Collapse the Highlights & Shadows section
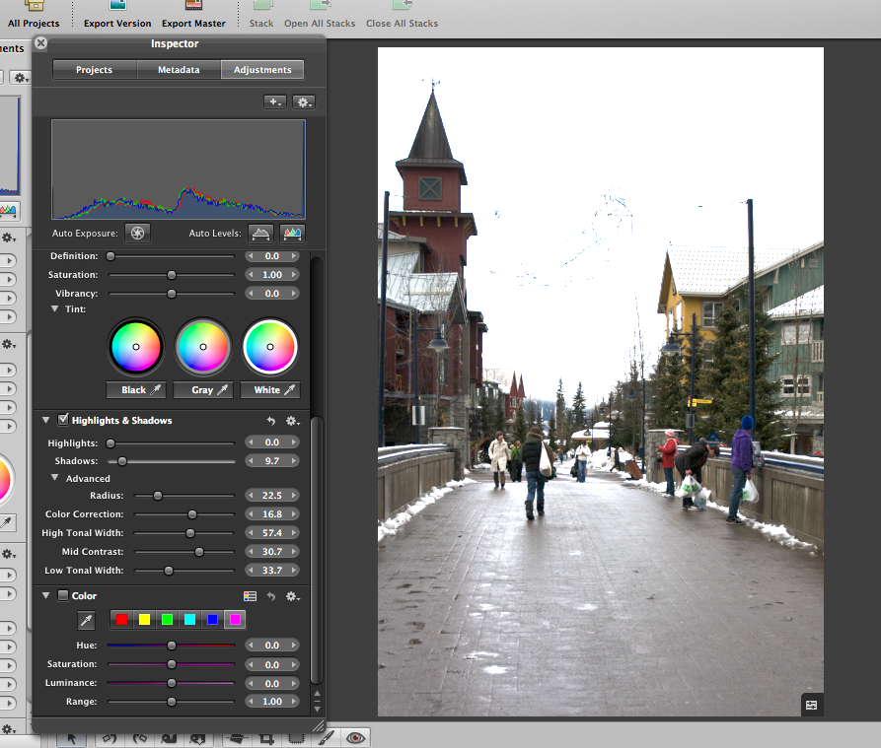Viewport: 881px width, 748px height. click(46, 420)
